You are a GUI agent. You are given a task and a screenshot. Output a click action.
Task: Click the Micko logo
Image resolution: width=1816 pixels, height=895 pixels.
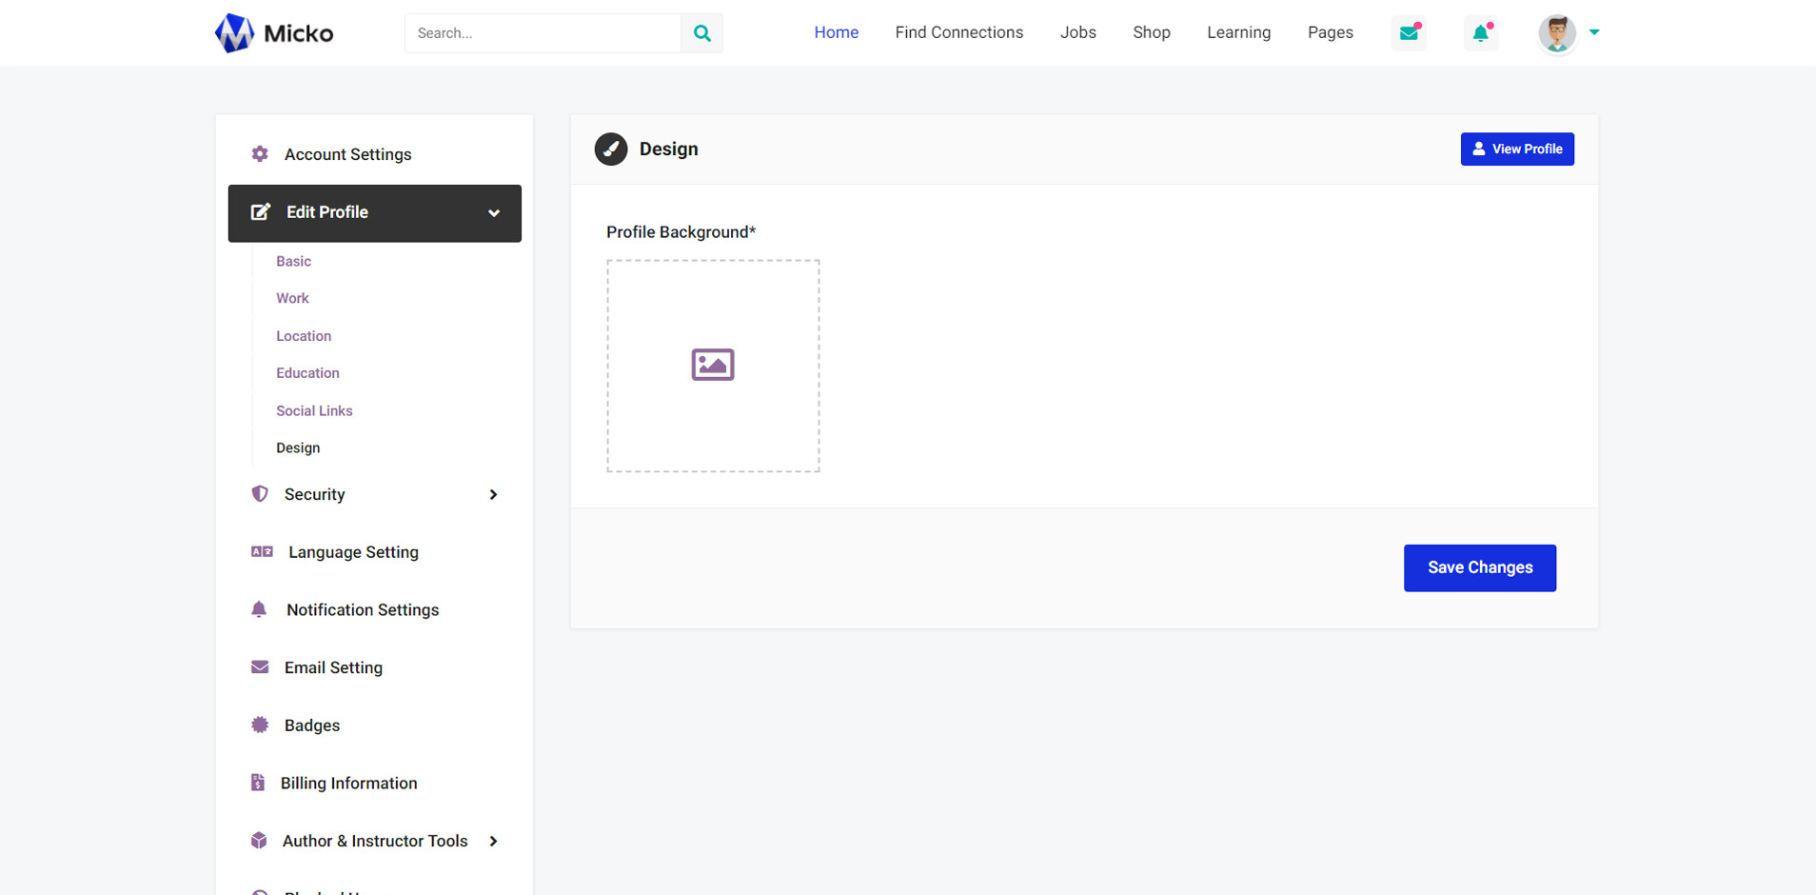[x=274, y=33]
